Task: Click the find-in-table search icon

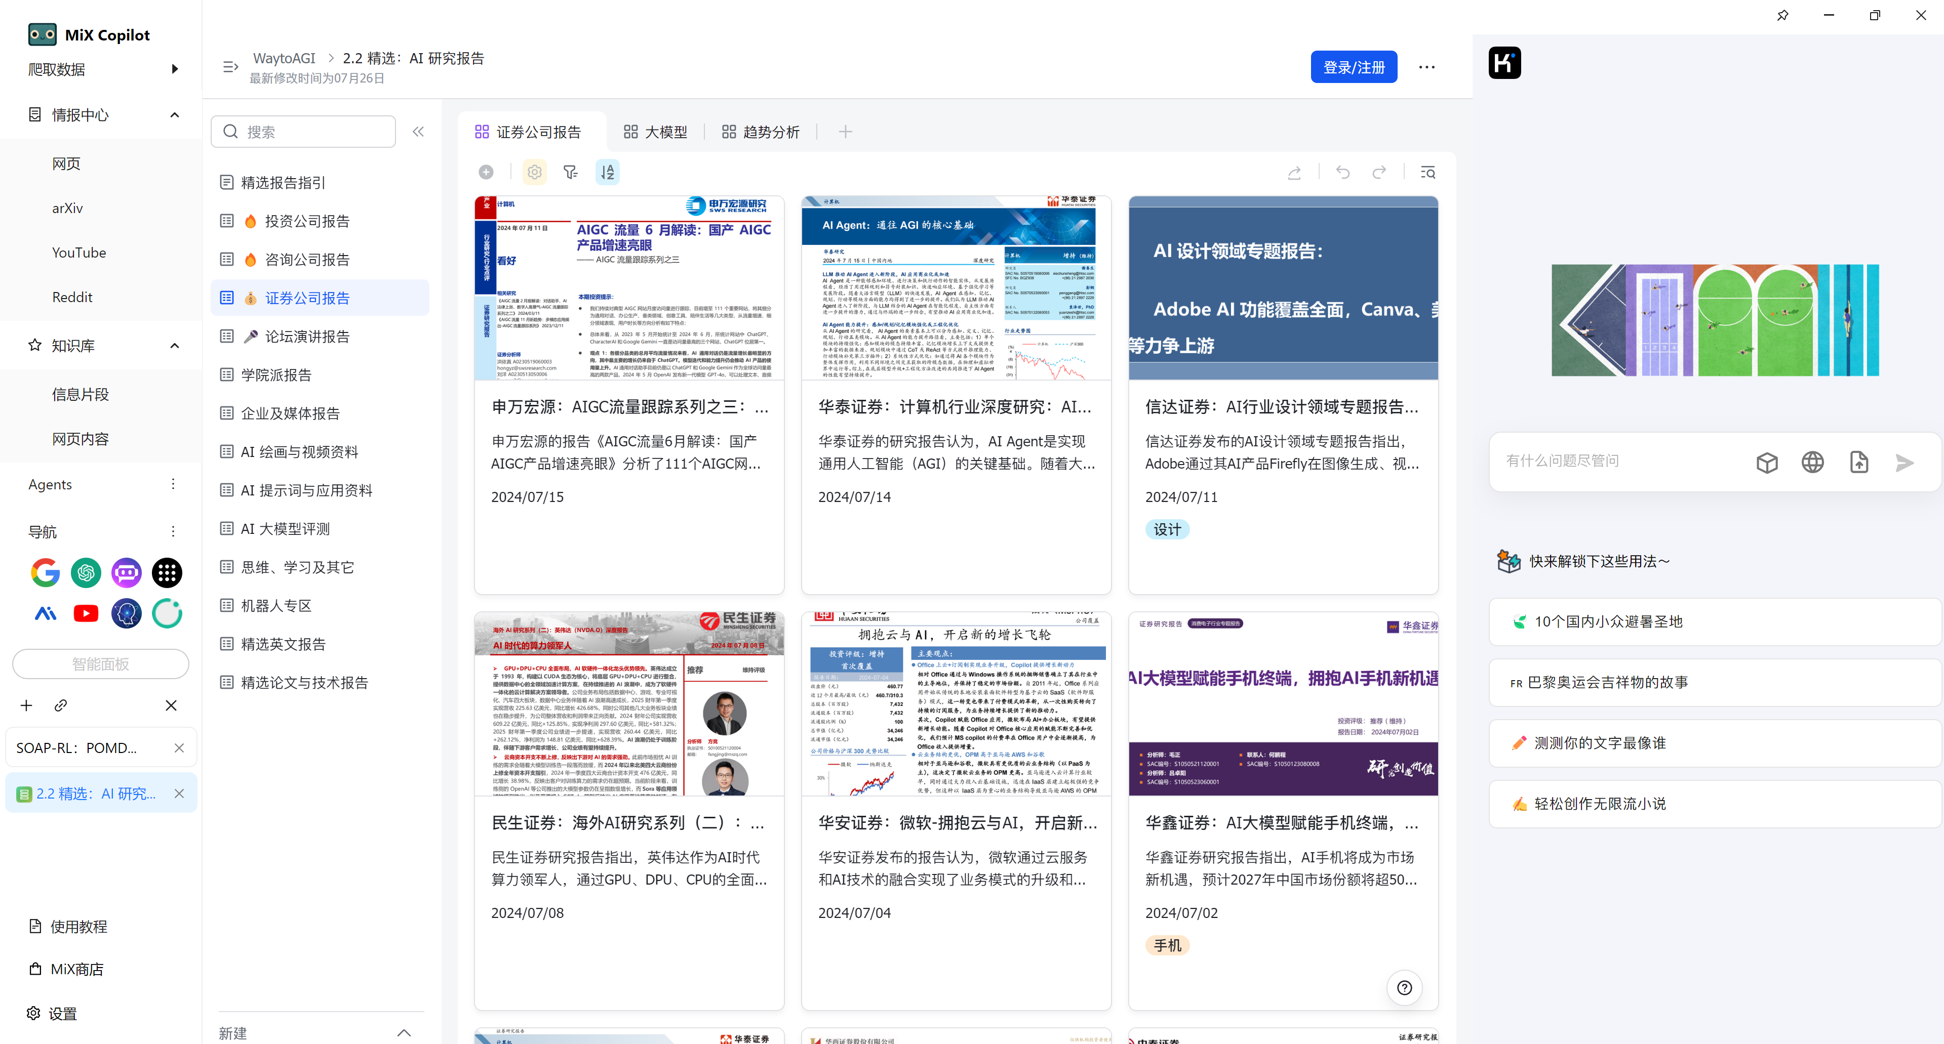Action: (x=1428, y=173)
